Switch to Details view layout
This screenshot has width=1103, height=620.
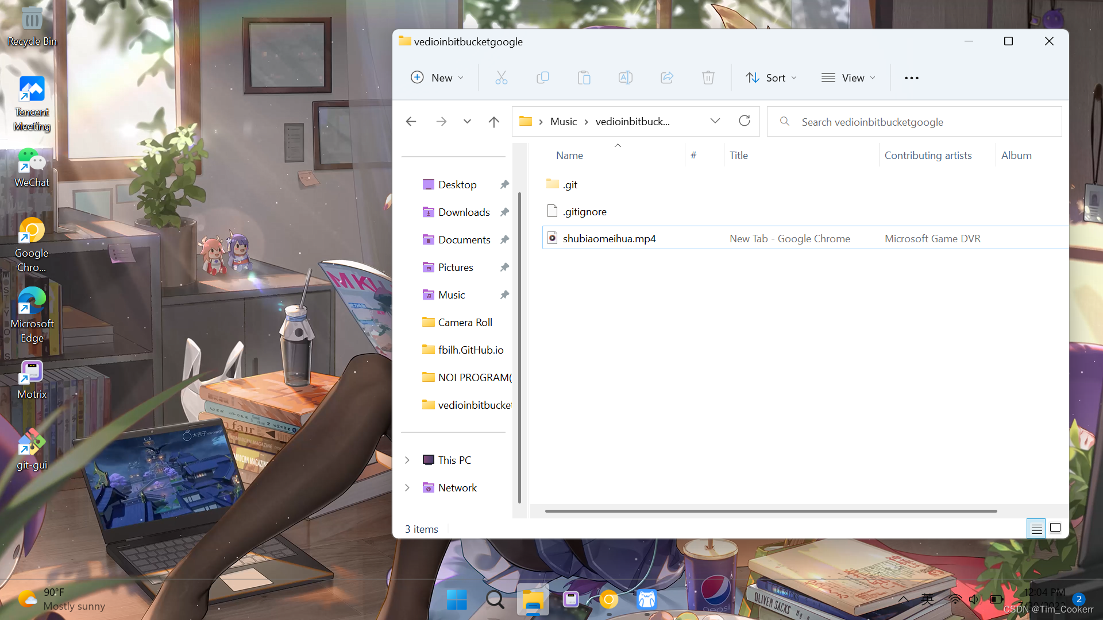[x=1036, y=528]
